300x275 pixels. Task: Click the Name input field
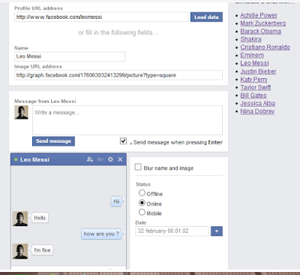[x=70, y=56]
